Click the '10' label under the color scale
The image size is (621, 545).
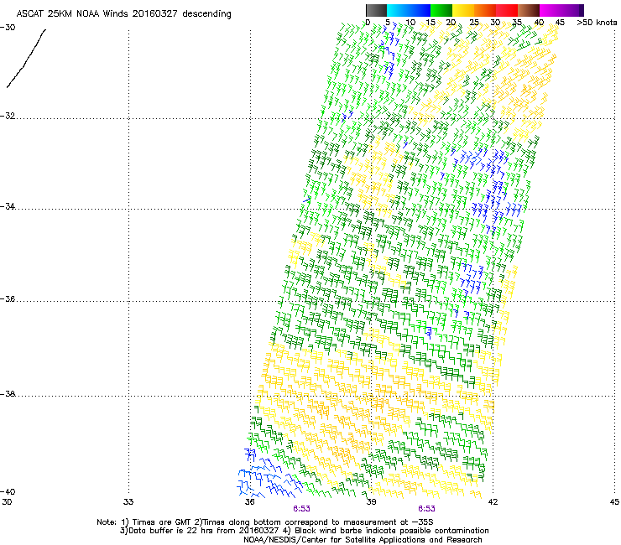pyautogui.click(x=410, y=23)
